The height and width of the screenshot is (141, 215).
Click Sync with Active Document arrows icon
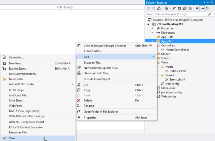point(174,8)
